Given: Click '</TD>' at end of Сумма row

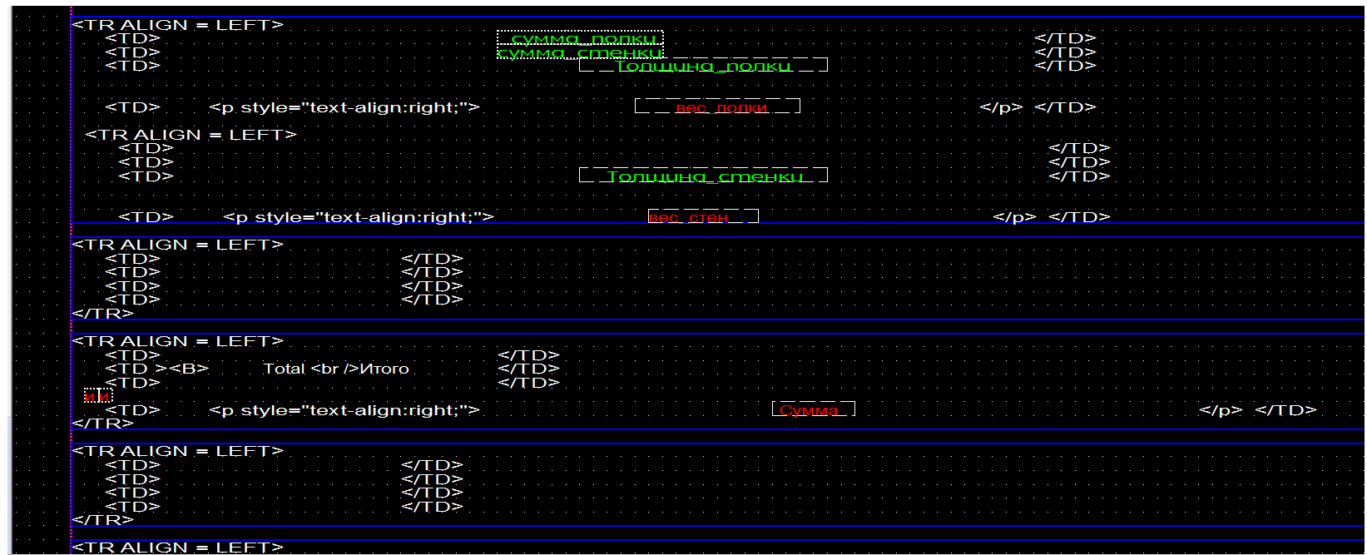Looking at the screenshot, I should click(x=1285, y=410).
